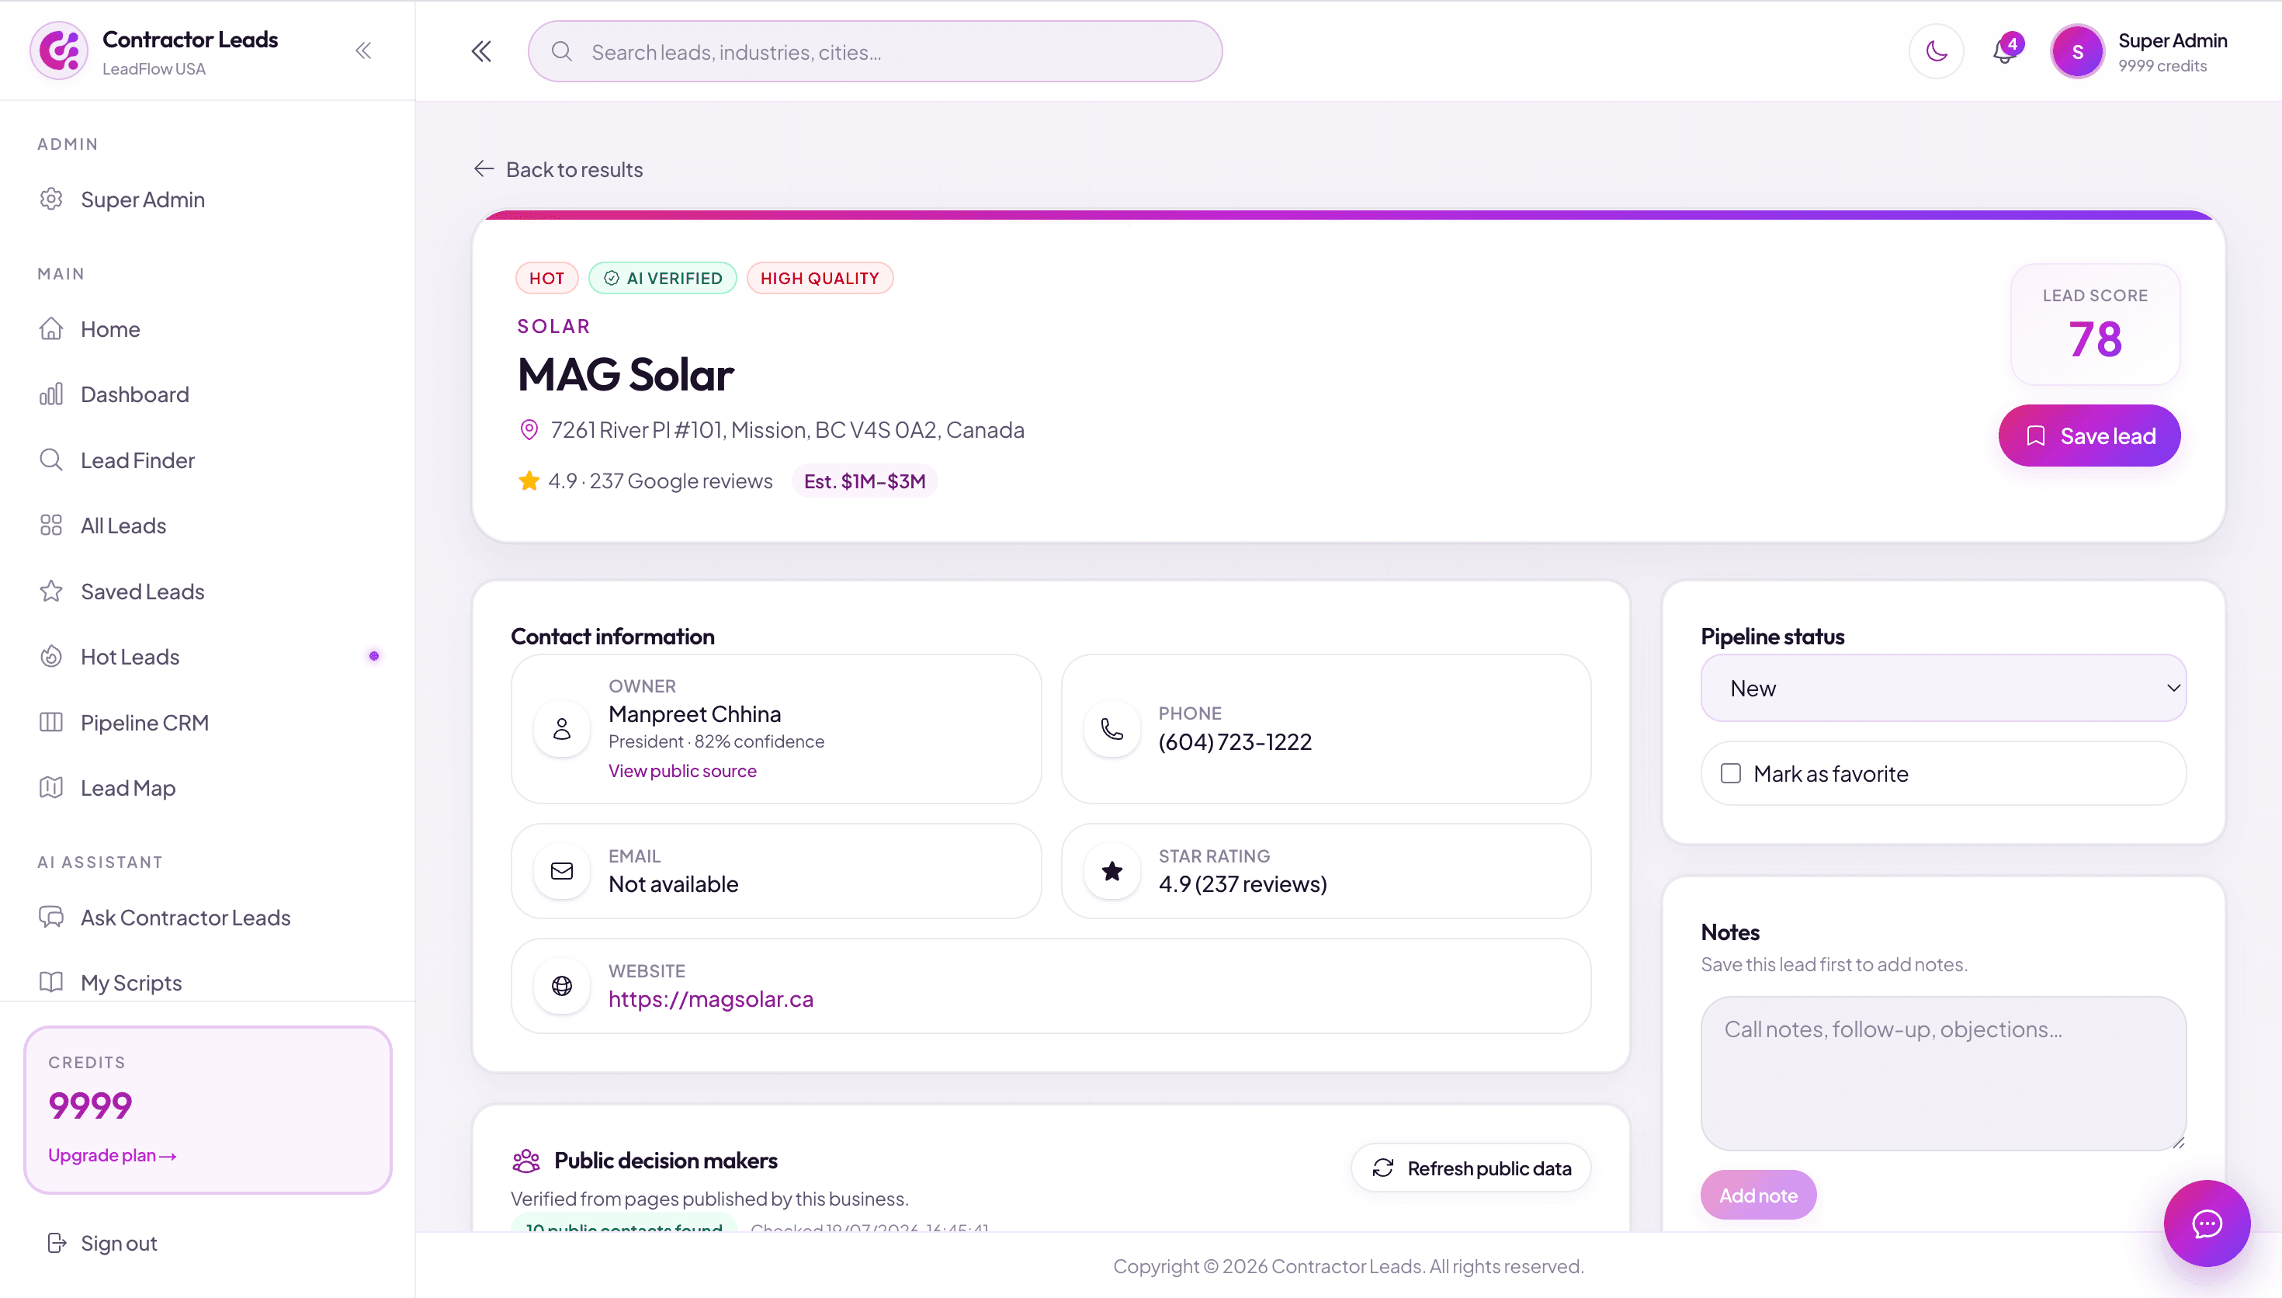
Task: Click the double left arrow beside search
Action: pyautogui.click(x=481, y=52)
